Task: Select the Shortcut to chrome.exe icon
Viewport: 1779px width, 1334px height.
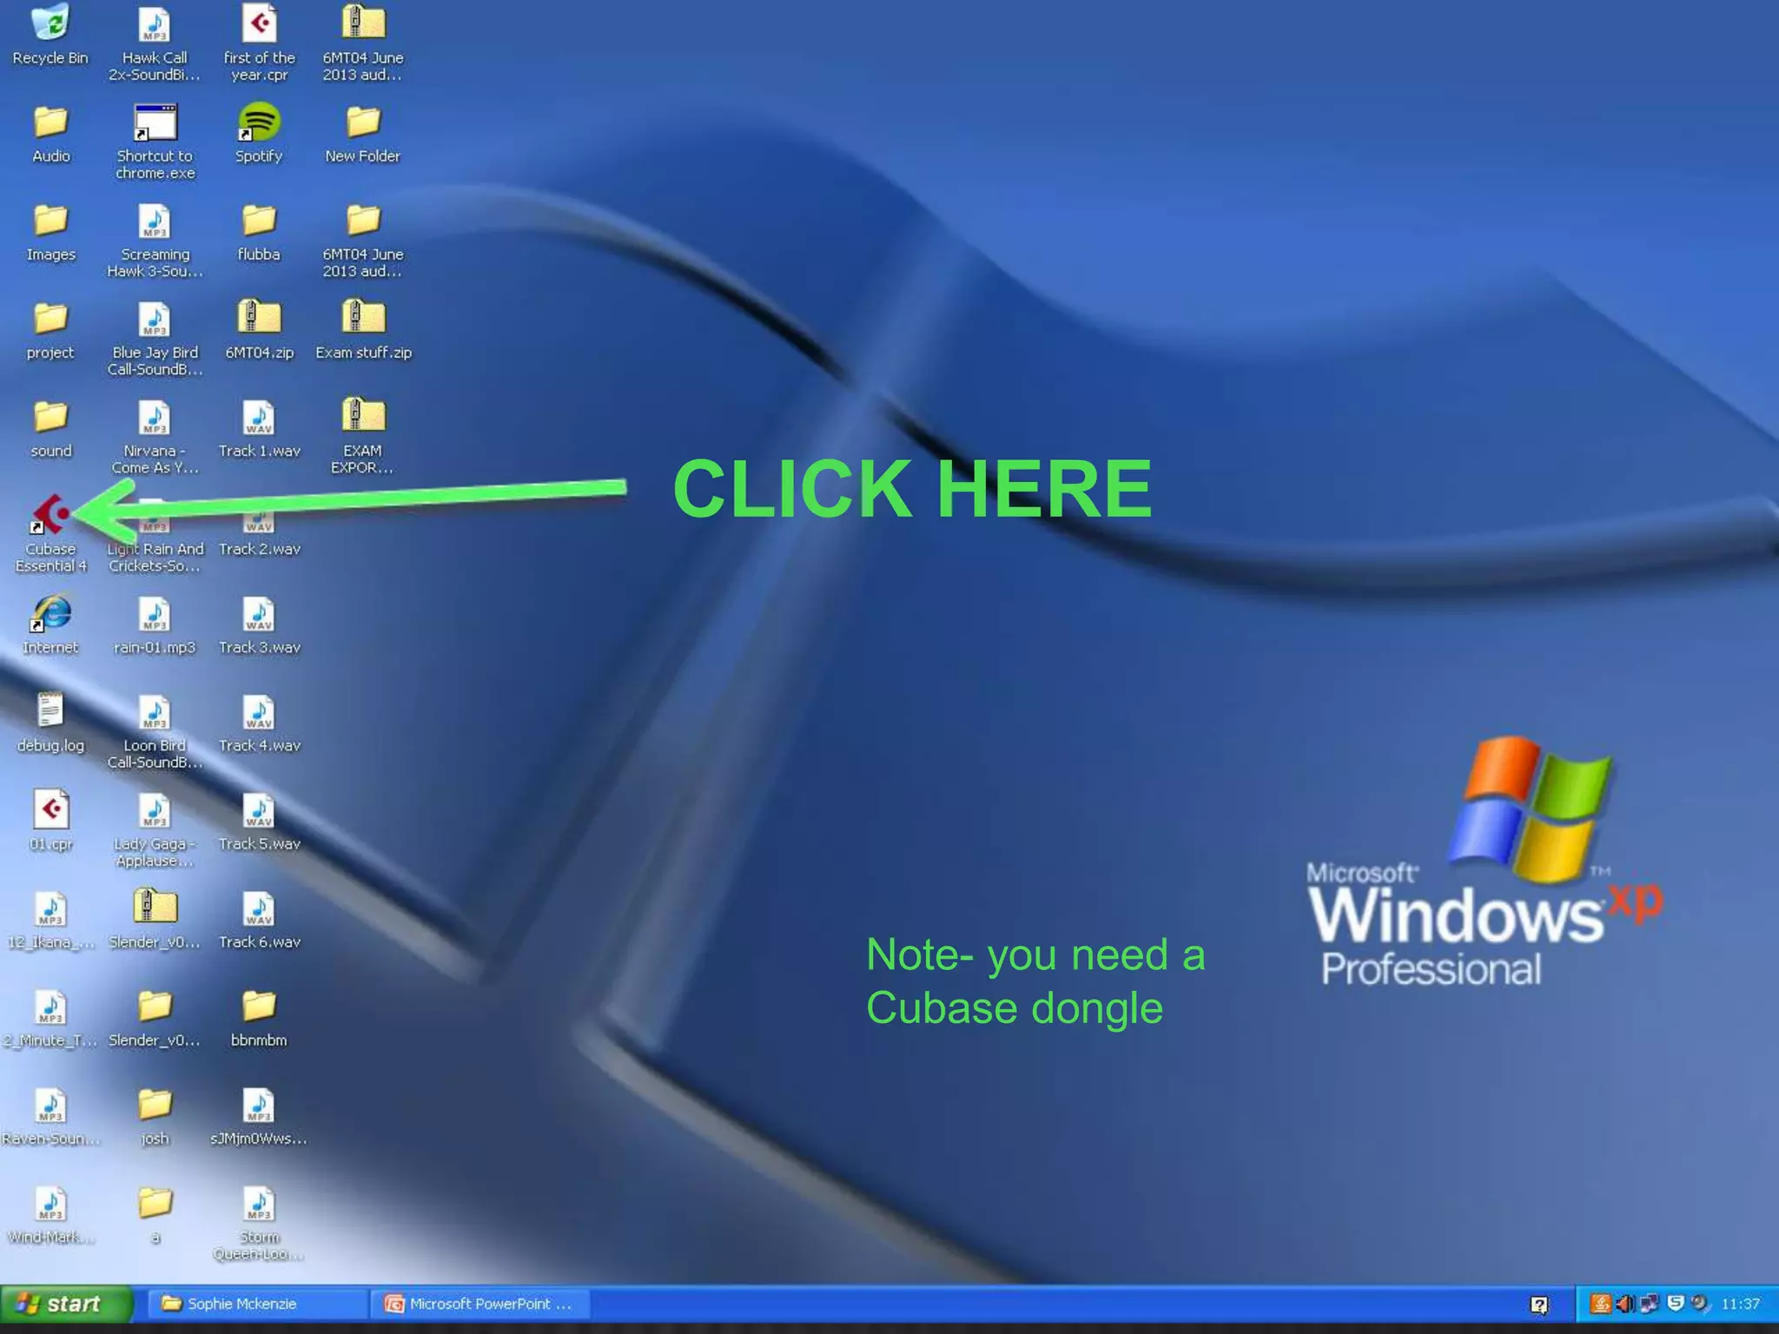Action: [x=155, y=123]
